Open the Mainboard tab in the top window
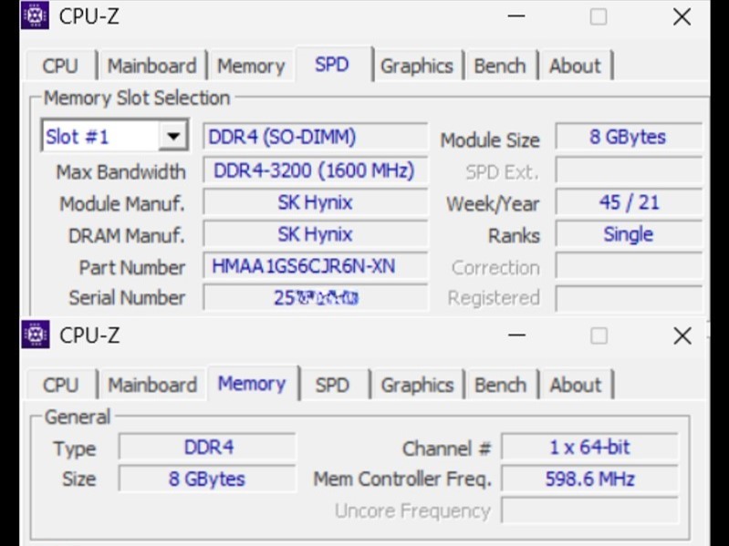 coord(152,66)
